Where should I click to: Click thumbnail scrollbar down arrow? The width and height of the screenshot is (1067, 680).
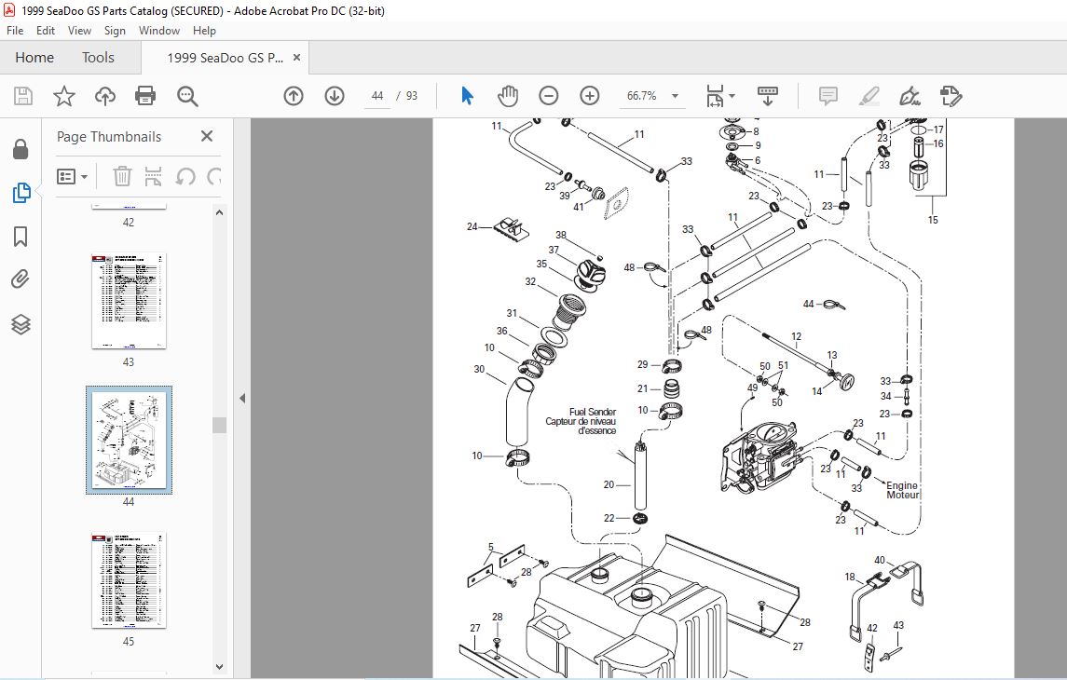[219, 667]
